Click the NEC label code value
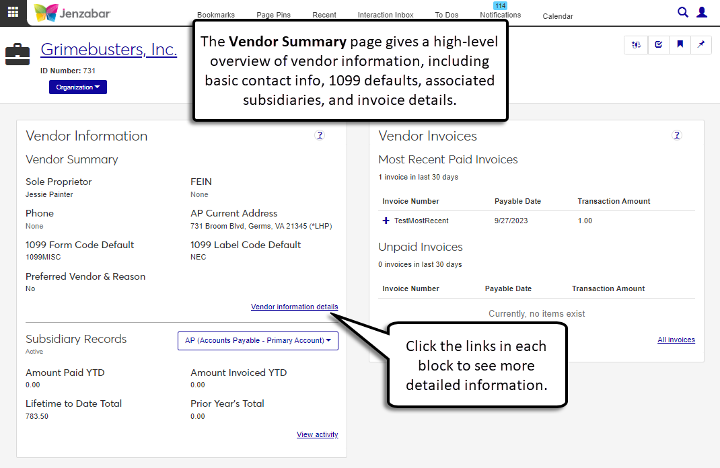Viewport: 720px width, 468px height. [199, 257]
